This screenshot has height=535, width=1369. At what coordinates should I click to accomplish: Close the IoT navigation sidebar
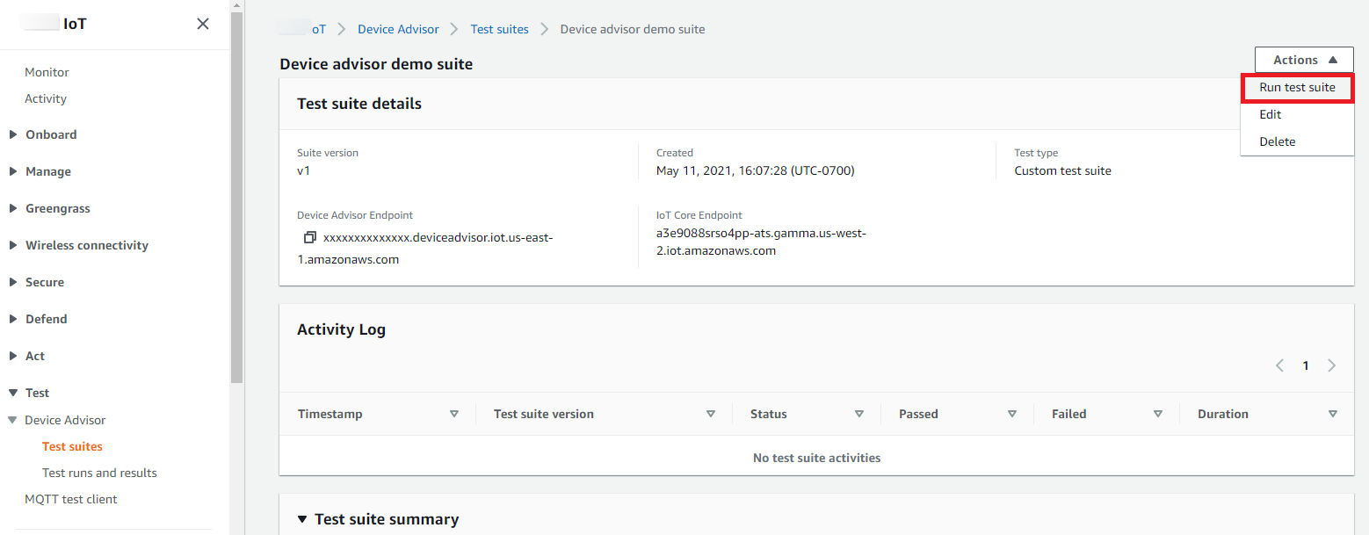[x=203, y=24]
